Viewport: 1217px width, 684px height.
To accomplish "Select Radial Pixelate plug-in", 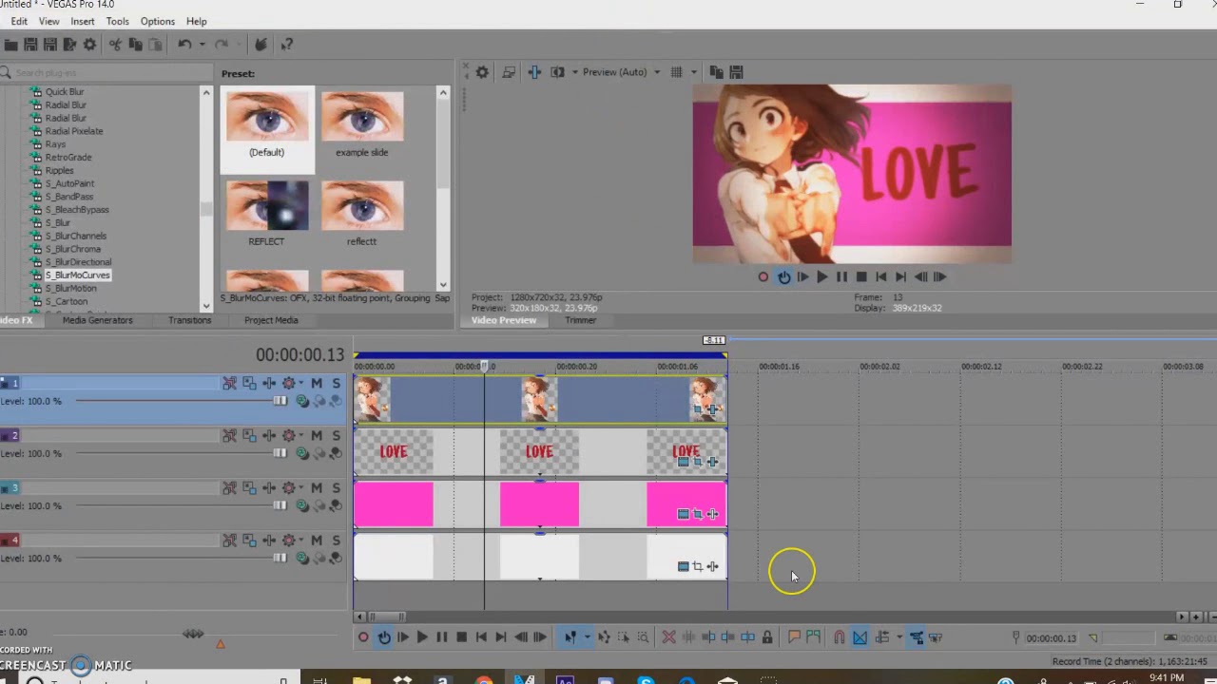I will click(74, 131).
